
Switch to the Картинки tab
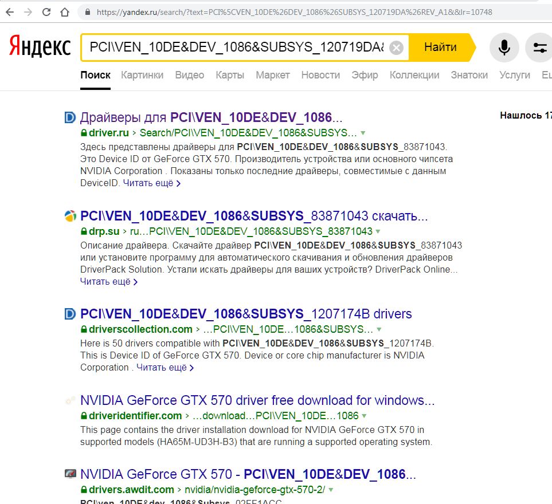pyautogui.click(x=142, y=75)
